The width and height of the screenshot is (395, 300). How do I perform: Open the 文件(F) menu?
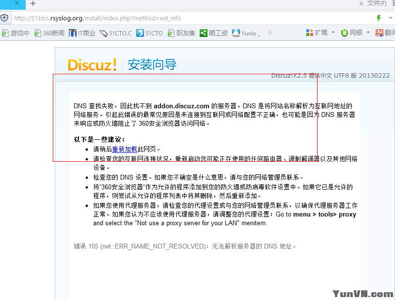tap(377, 3)
